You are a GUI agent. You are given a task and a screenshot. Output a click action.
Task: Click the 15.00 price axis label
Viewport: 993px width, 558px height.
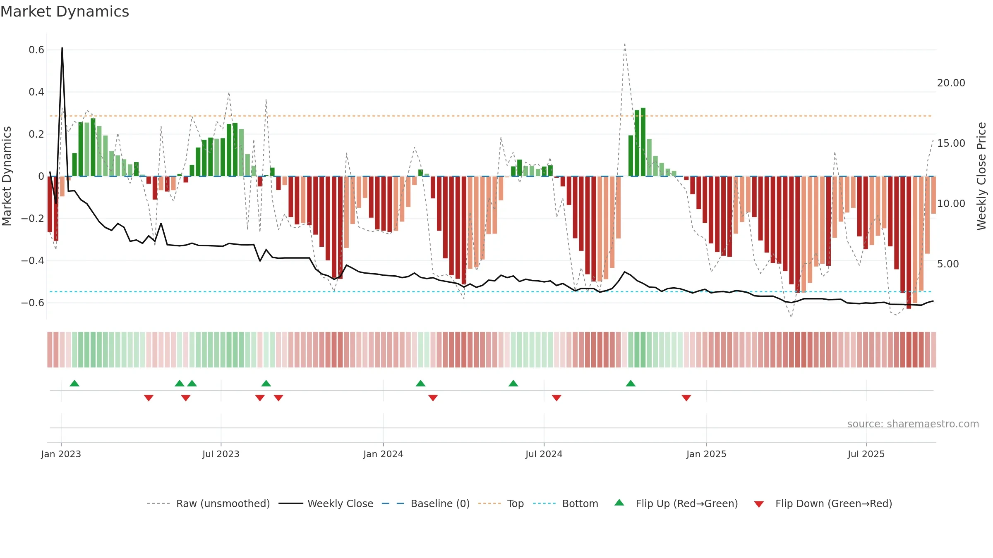click(x=951, y=143)
